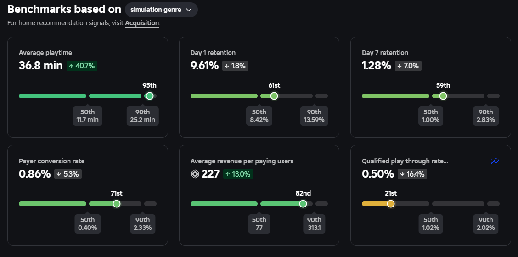
Task: Click the yellow 21st percentile marker
Action: tap(390, 204)
